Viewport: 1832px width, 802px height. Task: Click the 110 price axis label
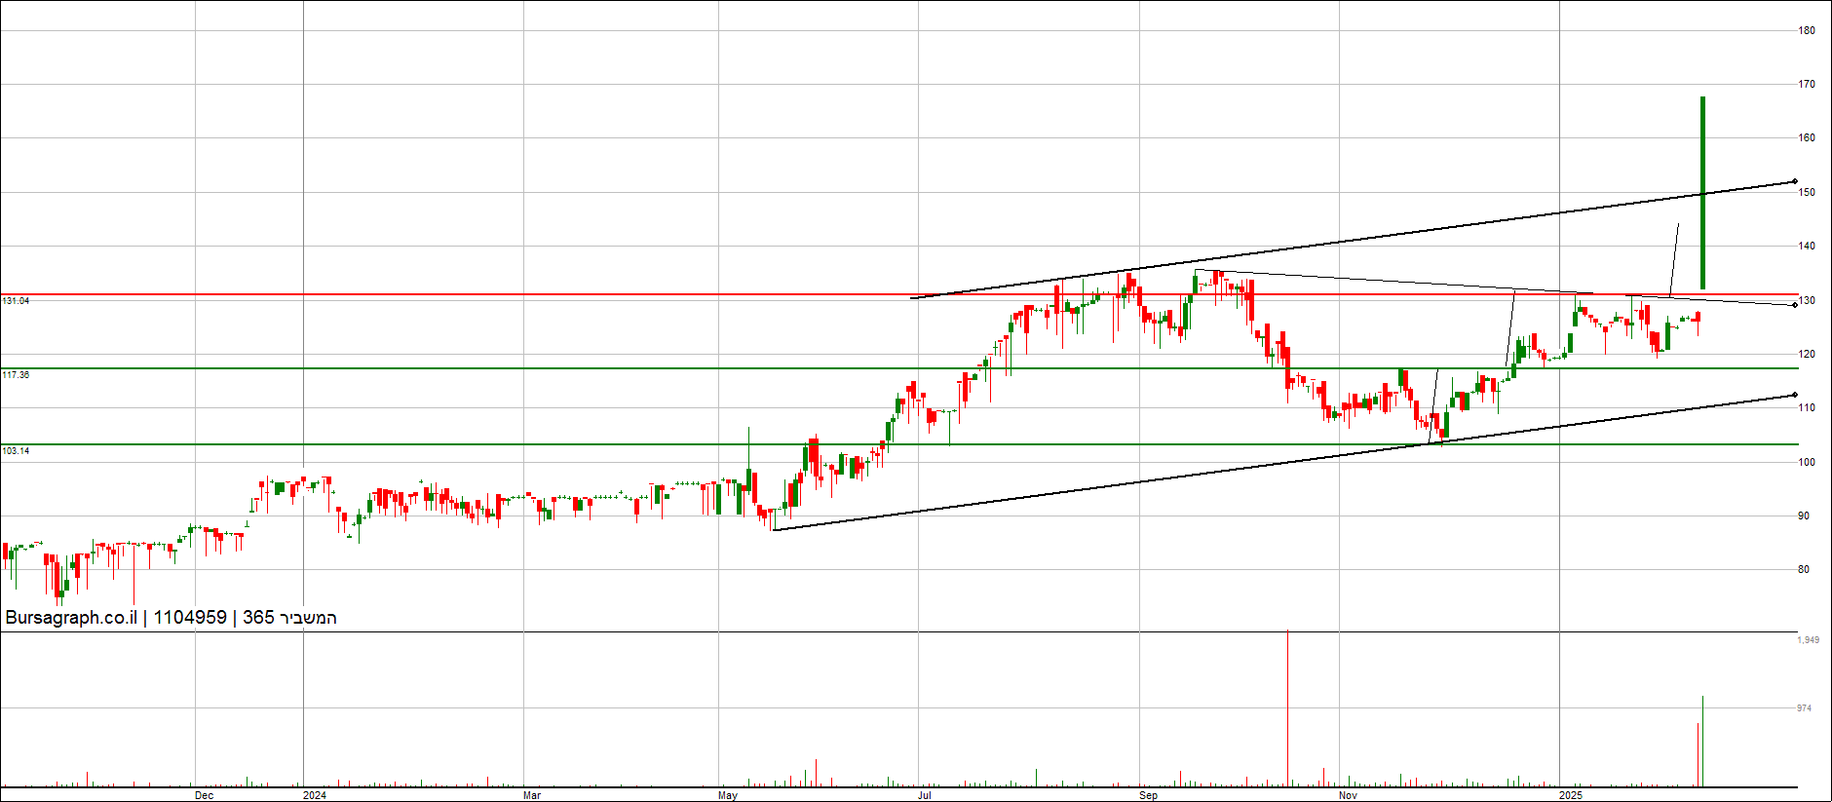(x=1807, y=408)
